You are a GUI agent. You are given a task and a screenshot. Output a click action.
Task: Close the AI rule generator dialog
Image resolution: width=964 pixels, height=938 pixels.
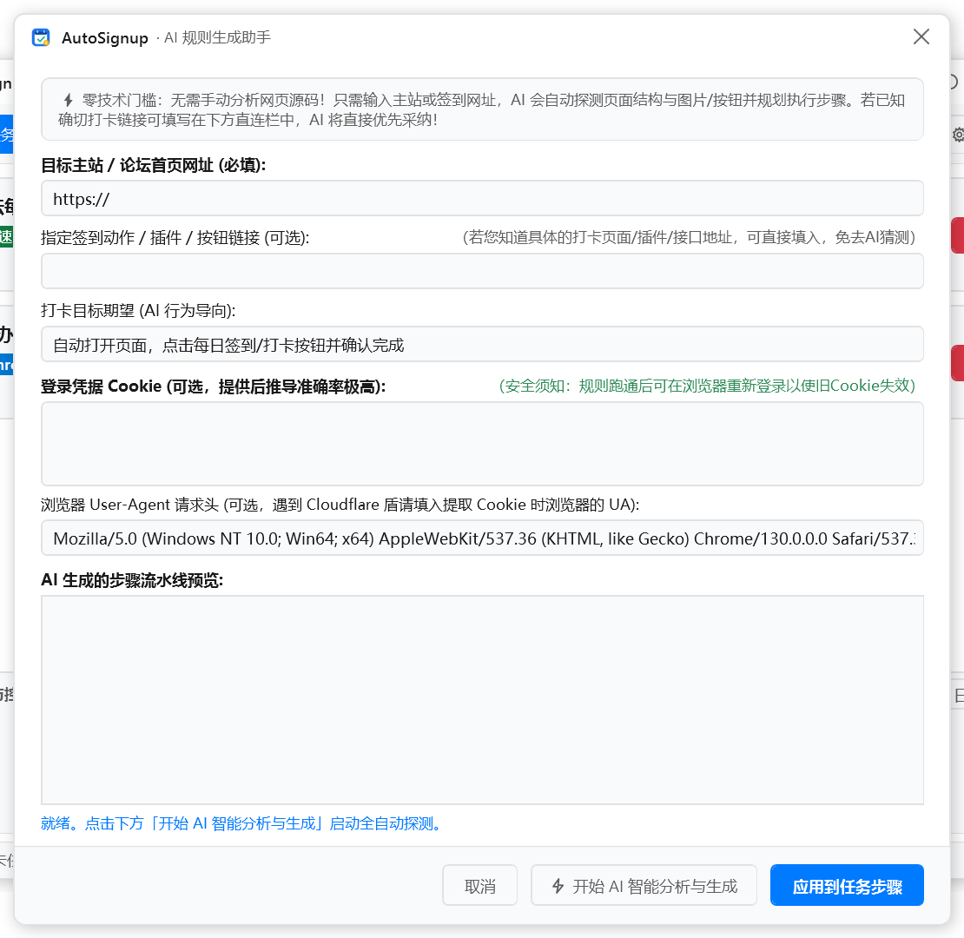tap(921, 36)
